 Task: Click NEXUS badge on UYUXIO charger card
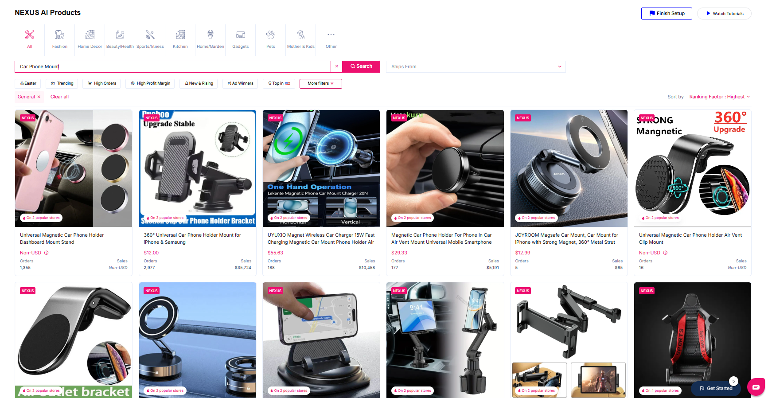point(275,118)
